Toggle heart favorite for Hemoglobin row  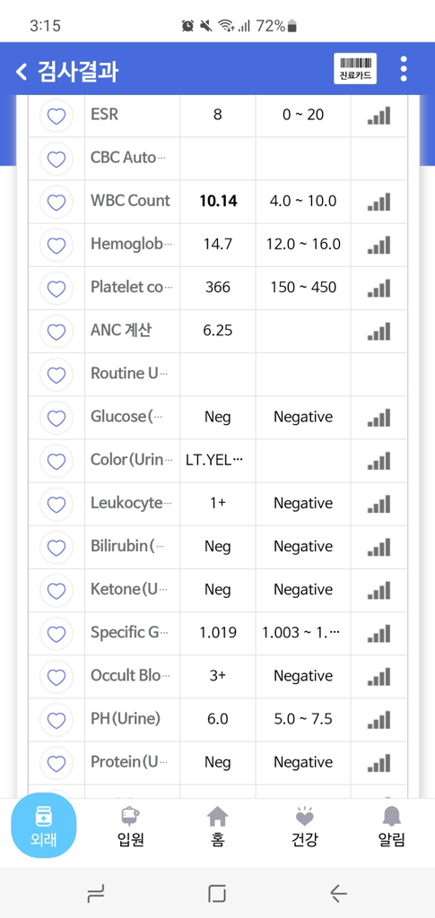57,245
